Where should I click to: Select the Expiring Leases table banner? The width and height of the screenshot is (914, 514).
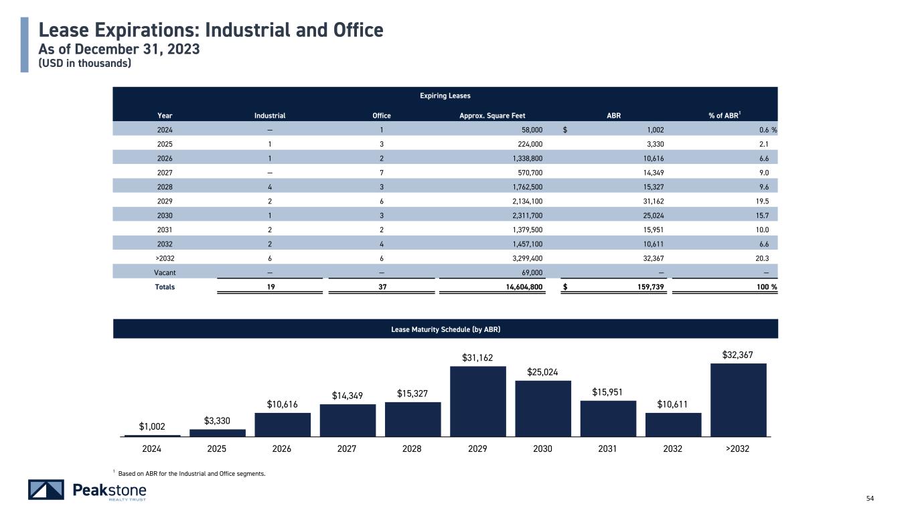445,96
